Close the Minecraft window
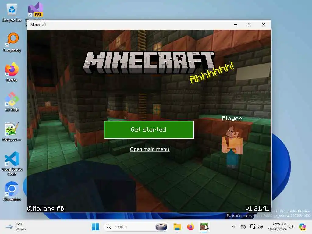The image size is (312, 234). [x=264, y=24]
